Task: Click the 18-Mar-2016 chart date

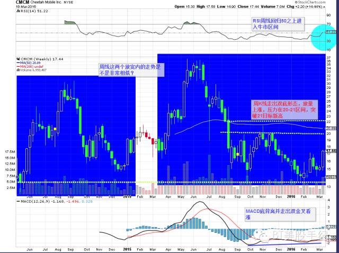Action: [25, 6]
